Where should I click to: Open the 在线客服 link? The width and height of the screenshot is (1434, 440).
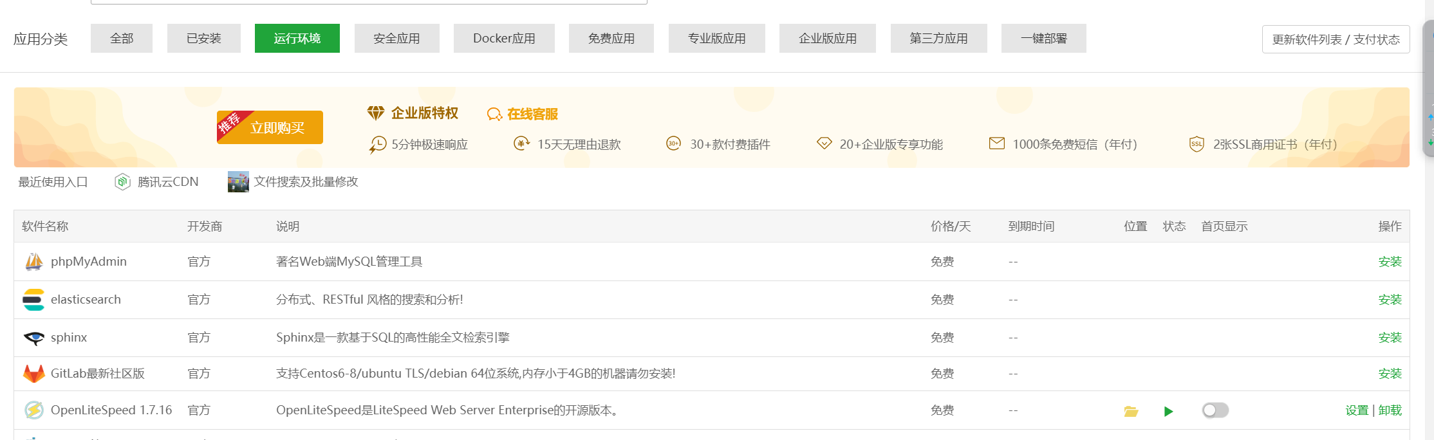tap(532, 115)
